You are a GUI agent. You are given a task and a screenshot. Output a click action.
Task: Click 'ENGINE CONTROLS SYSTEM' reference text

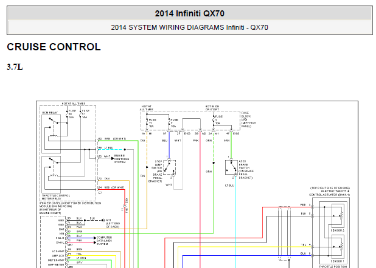pos(122,159)
